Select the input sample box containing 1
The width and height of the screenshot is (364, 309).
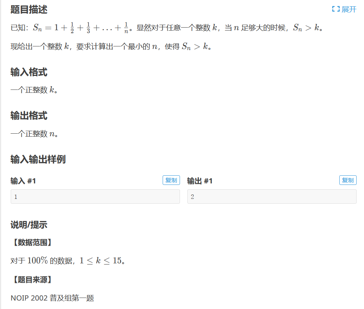pos(95,196)
